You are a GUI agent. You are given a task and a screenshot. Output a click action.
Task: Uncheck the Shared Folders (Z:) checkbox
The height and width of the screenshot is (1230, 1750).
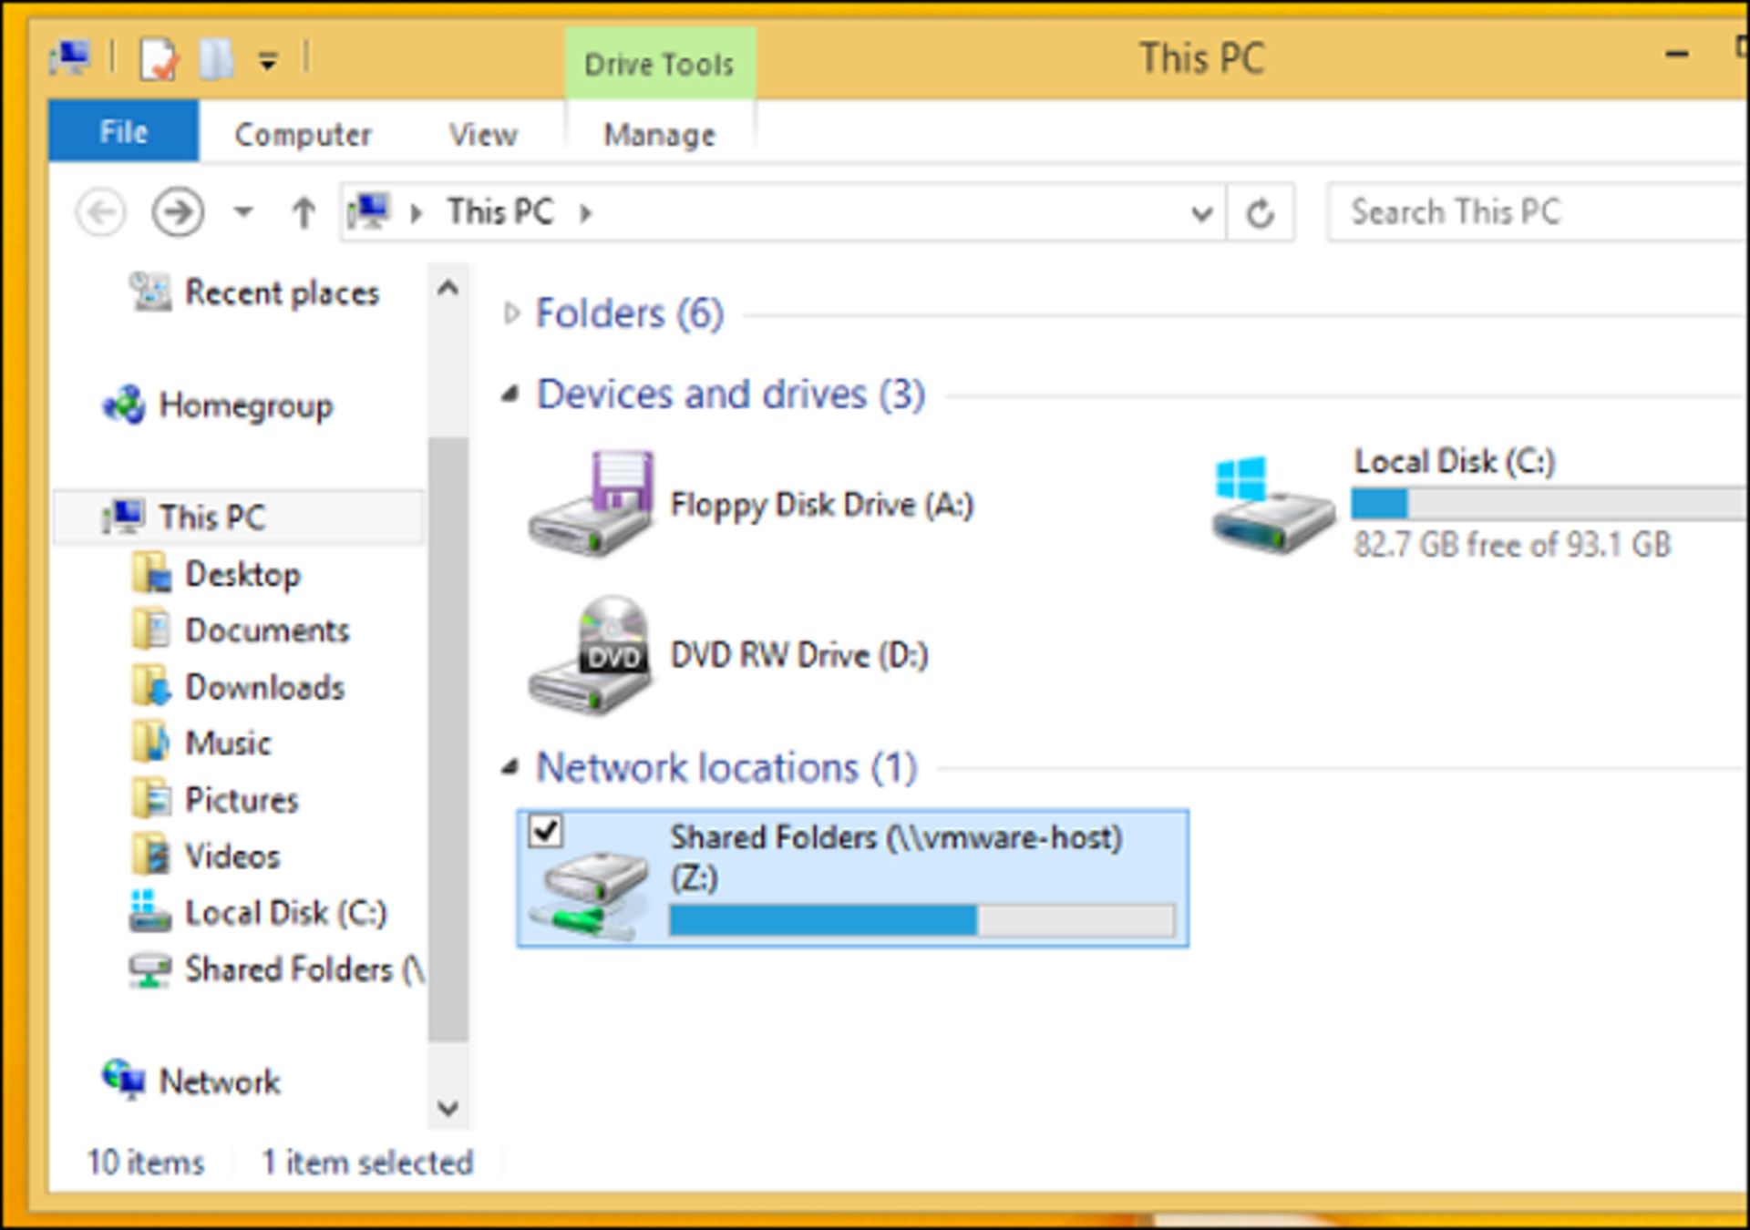546,831
